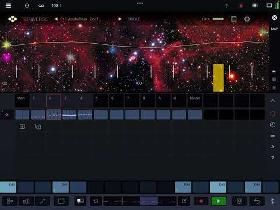Select track header 1
Screen dimensions: 280x210
(x=38, y=100)
